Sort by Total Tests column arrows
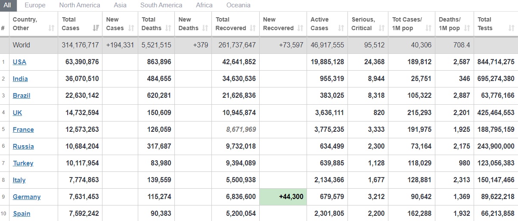Screen dimensions: 518x221 coord(511,28)
